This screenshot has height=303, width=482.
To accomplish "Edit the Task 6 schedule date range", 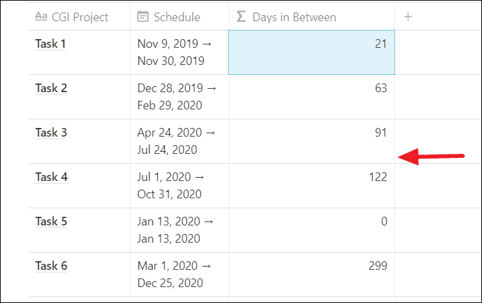I will (175, 274).
